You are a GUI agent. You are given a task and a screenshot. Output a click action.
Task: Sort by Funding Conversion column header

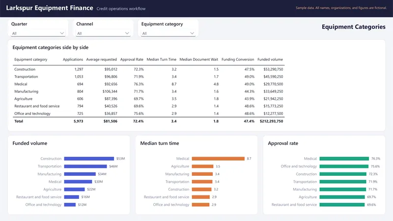[238, 59]
